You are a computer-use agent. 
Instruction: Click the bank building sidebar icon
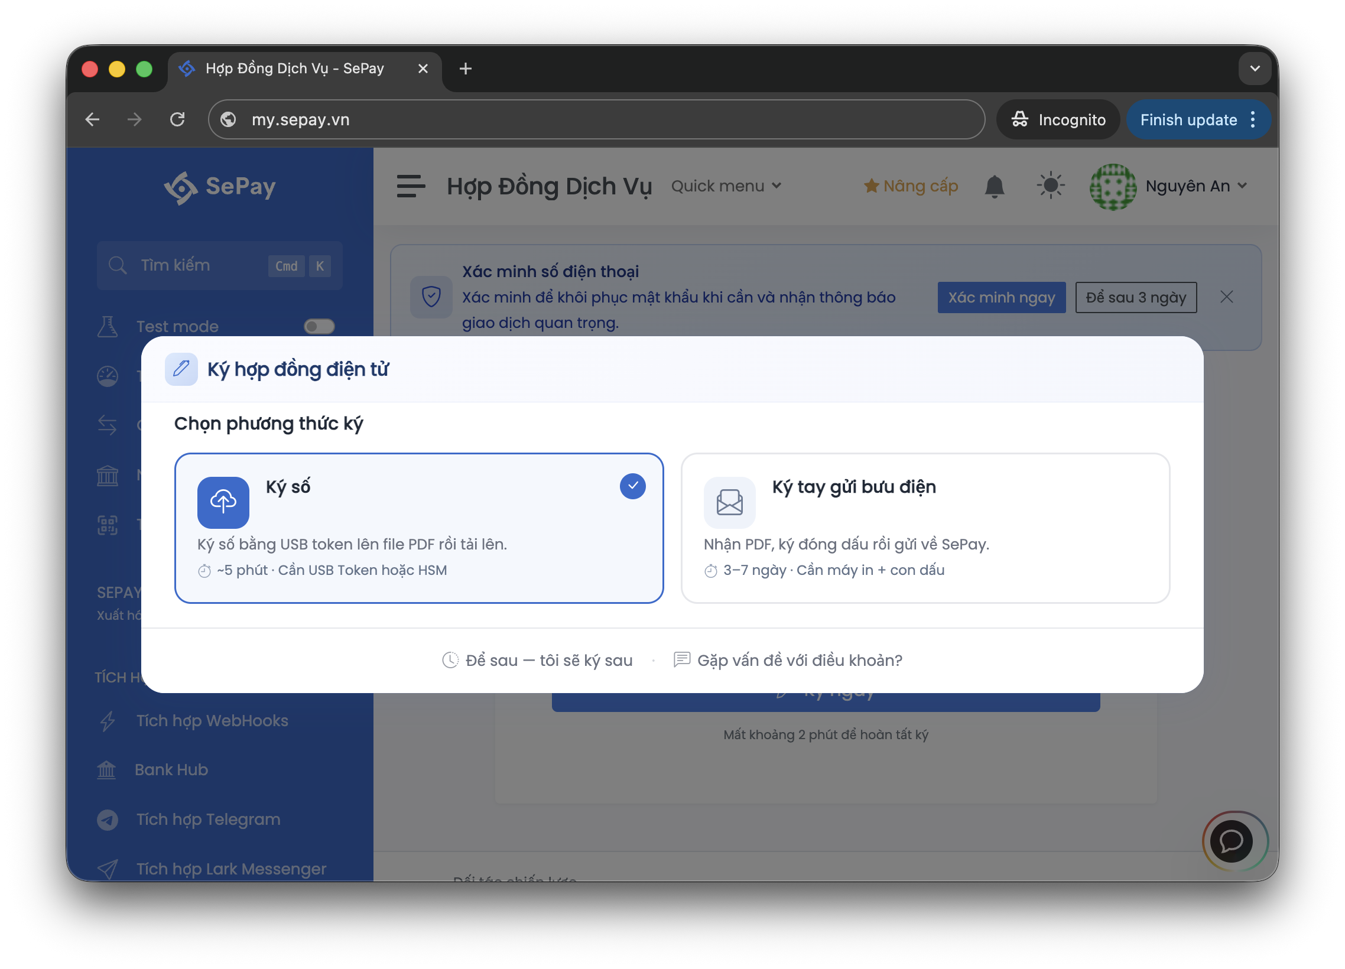pos(108,475)
